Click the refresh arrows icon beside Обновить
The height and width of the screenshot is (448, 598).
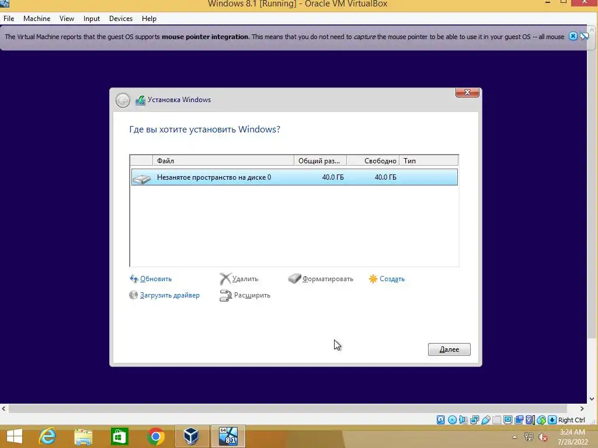[134, 279]
